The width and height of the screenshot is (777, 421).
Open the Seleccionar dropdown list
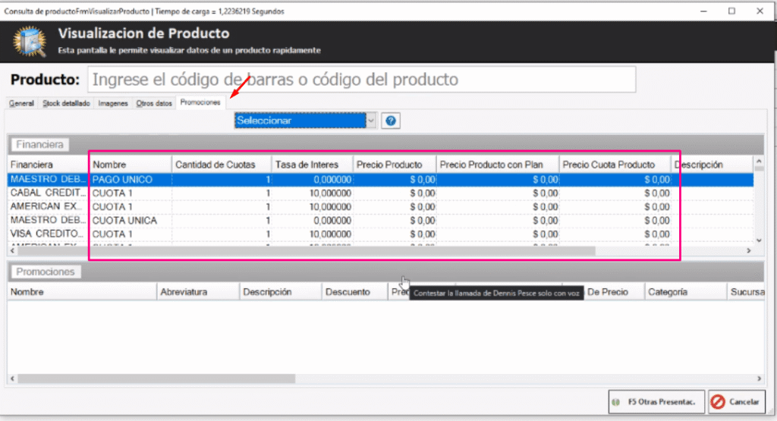click(x=370, y=121)
